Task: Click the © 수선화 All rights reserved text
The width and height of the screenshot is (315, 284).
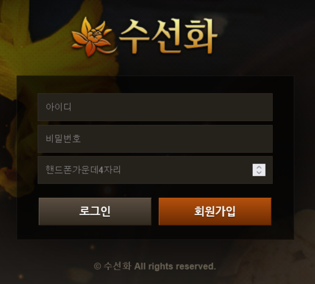Action: 155,266
